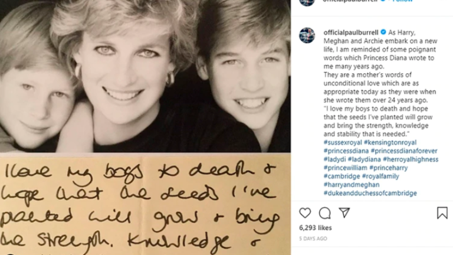Open the #sussexroyal hashtag

click(343, 142)
